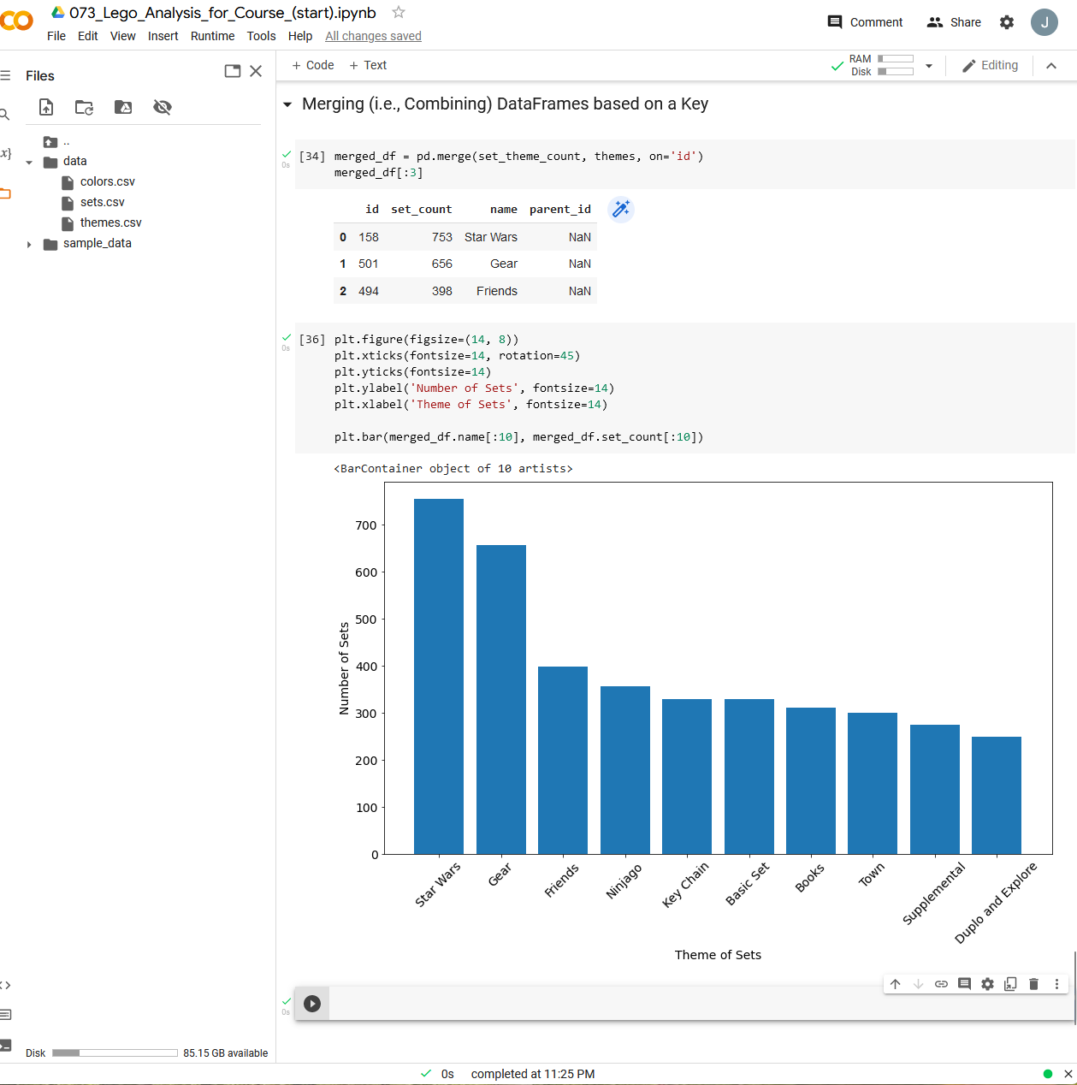Expand the sample_data folder
This screenshot has width=1077, height=1085.
click(30, 243)
